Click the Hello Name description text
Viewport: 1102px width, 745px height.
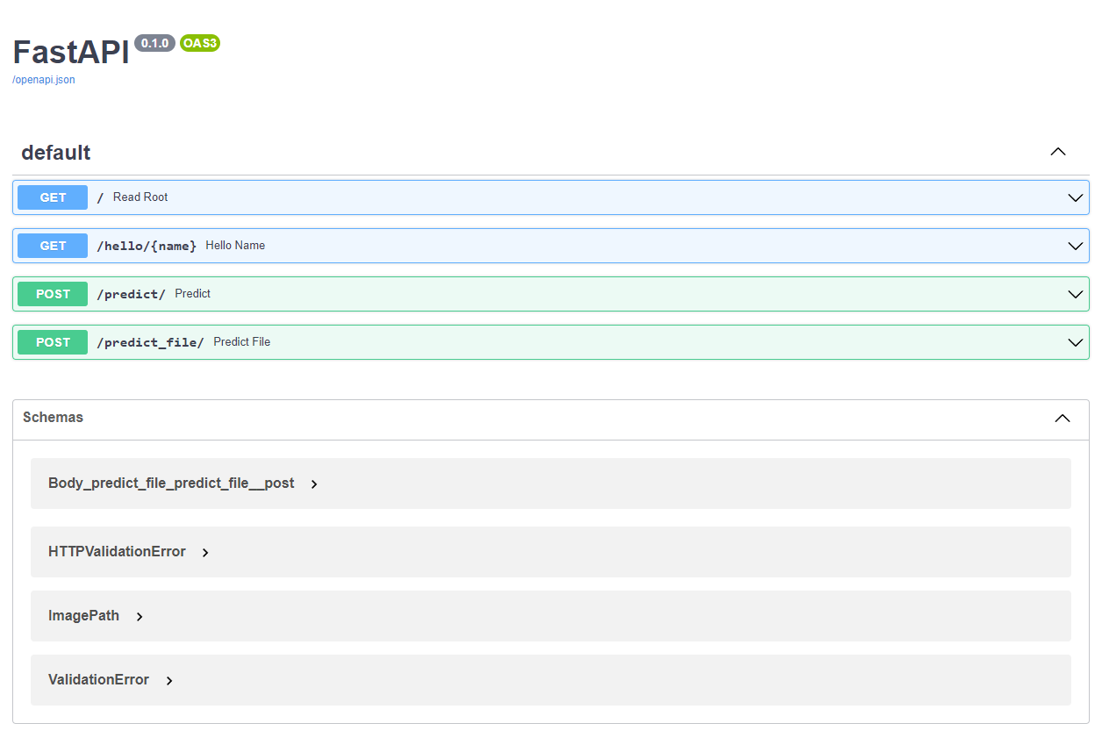tap(235, 246)
